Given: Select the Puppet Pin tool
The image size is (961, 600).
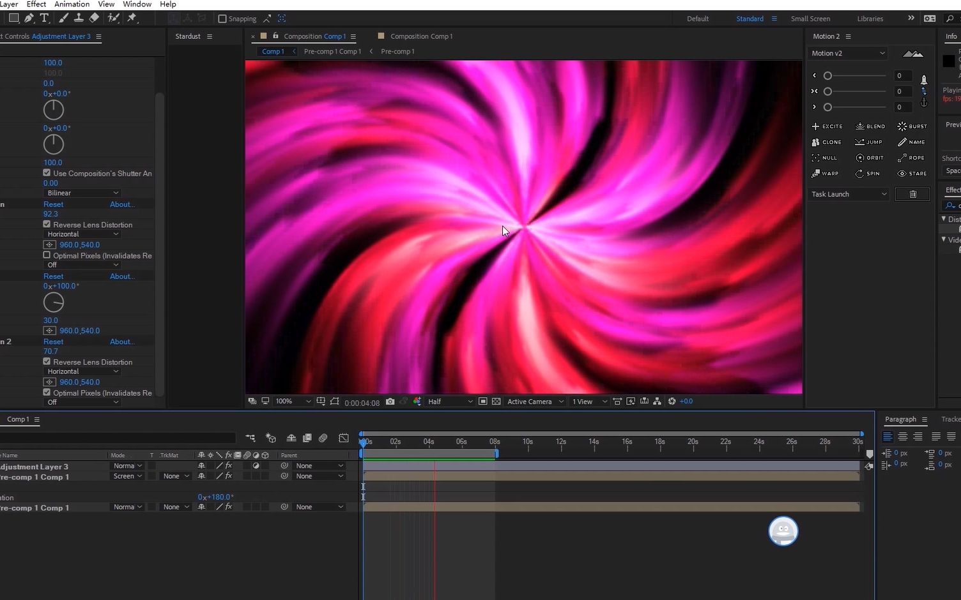Looking at the screenshot, I should pos(132,18).
